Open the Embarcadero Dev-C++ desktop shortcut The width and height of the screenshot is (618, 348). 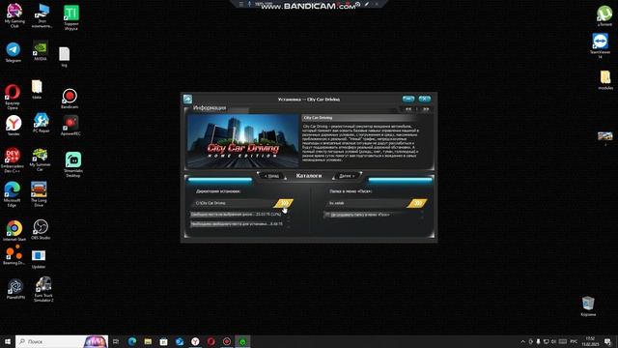click(13, 160)
